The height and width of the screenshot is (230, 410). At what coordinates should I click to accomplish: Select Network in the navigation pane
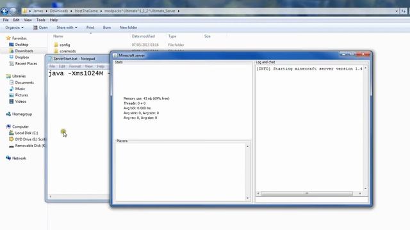tap(19, 158)
